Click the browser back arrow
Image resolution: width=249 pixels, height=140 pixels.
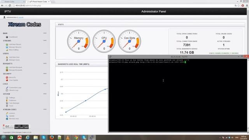pos(2,5)
